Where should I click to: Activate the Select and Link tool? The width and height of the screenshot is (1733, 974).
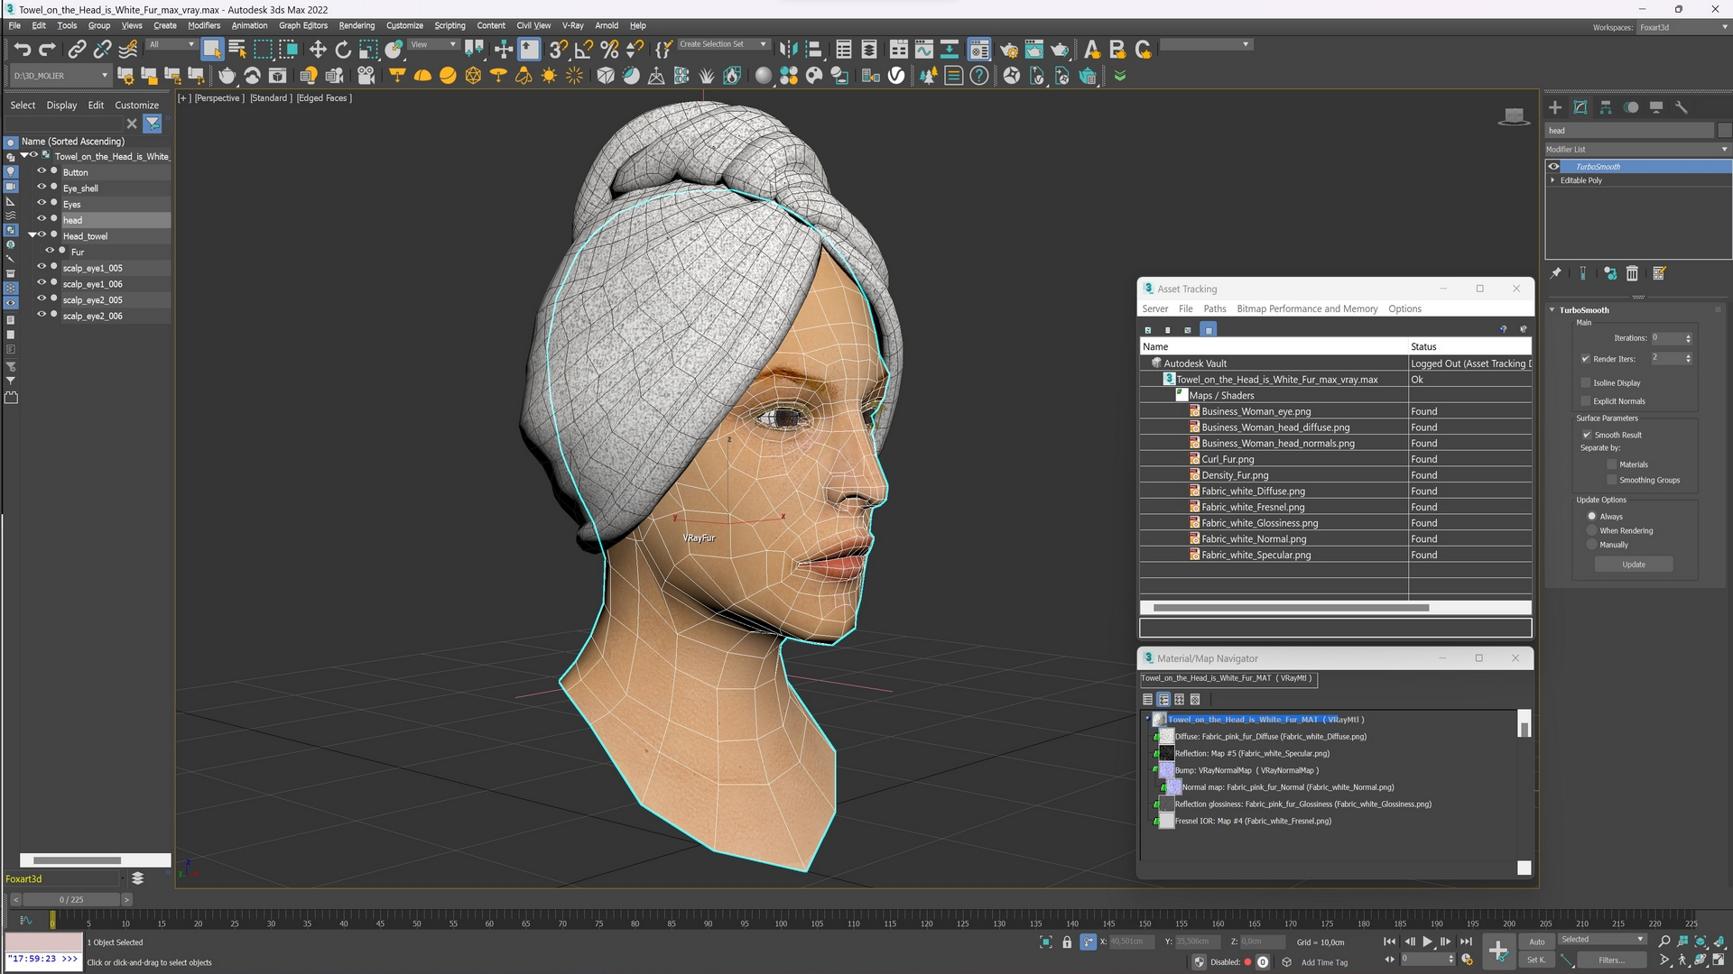tap(78, 50)
